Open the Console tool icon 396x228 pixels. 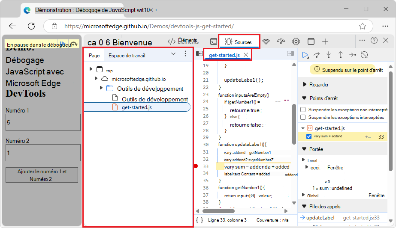coord(214,41)
